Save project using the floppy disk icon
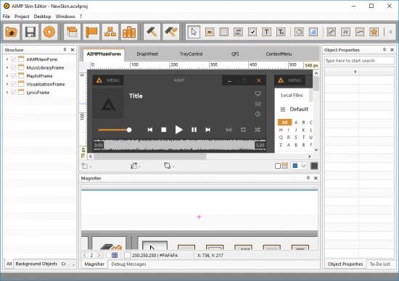Viewport: 399px width, 281px height. [30, 32]
